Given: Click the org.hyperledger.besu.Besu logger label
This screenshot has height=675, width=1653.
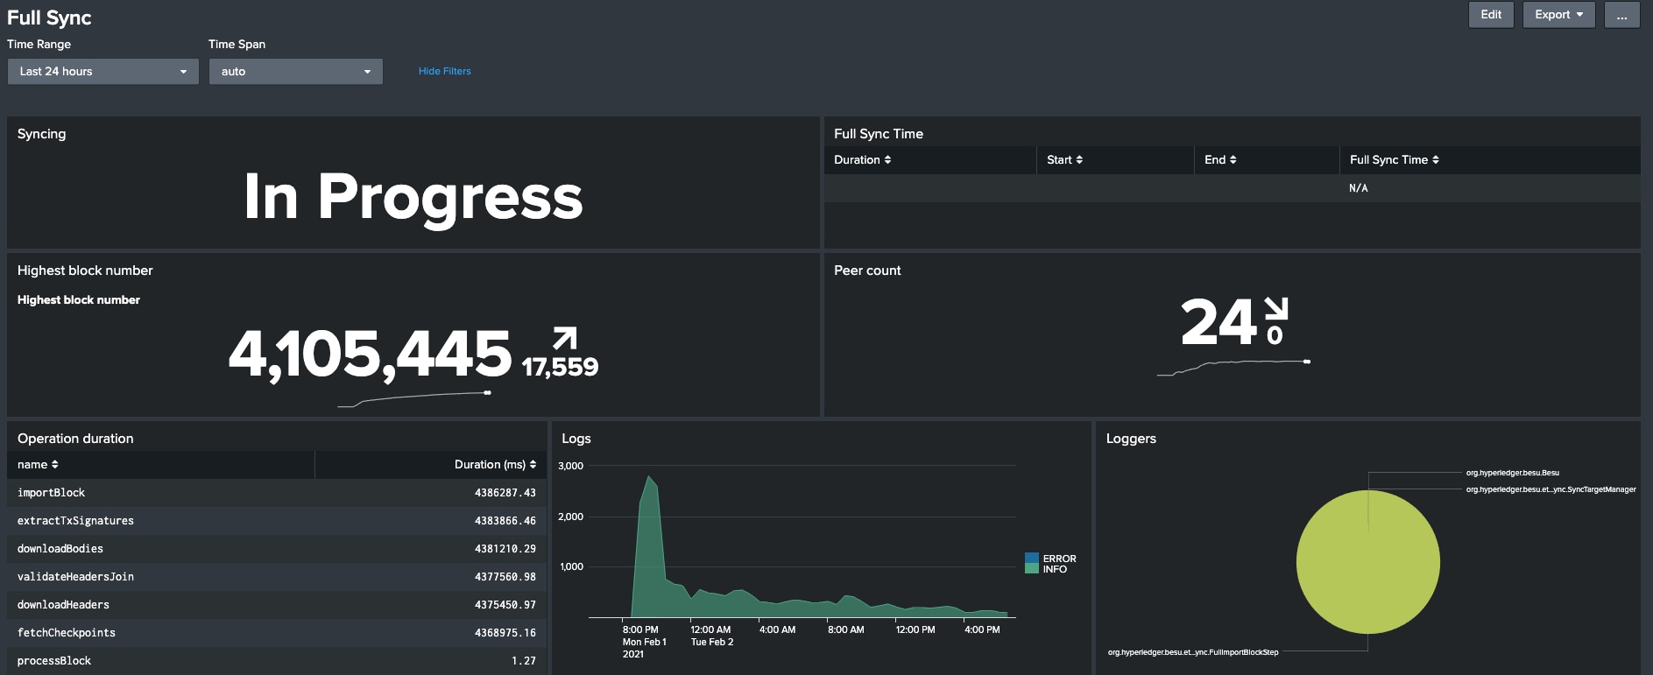Looking at the screenshot, I should (1513, 473).
